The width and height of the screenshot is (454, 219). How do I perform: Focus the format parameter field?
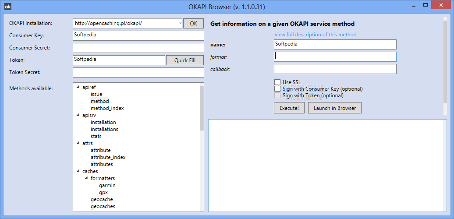pyautogui.click(x=335, y=57)
